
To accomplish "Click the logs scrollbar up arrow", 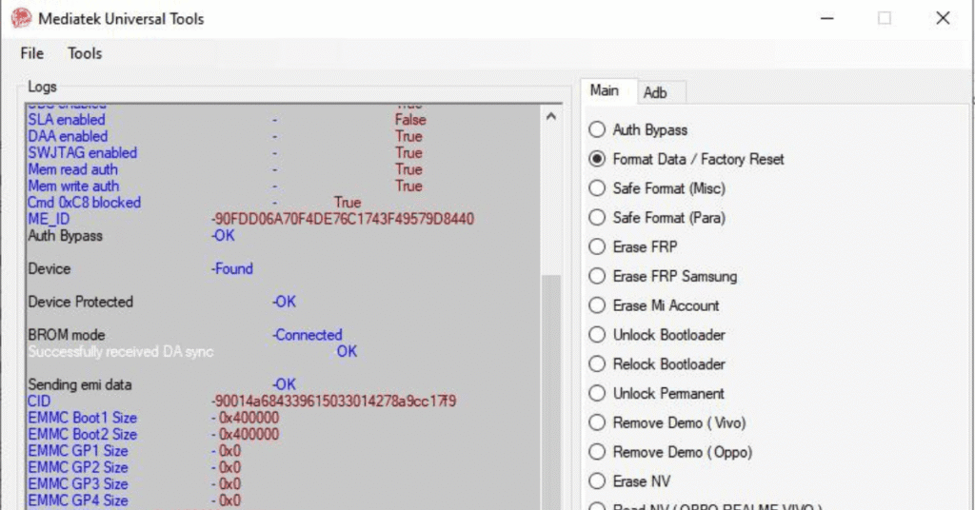I will coord(551,116).
